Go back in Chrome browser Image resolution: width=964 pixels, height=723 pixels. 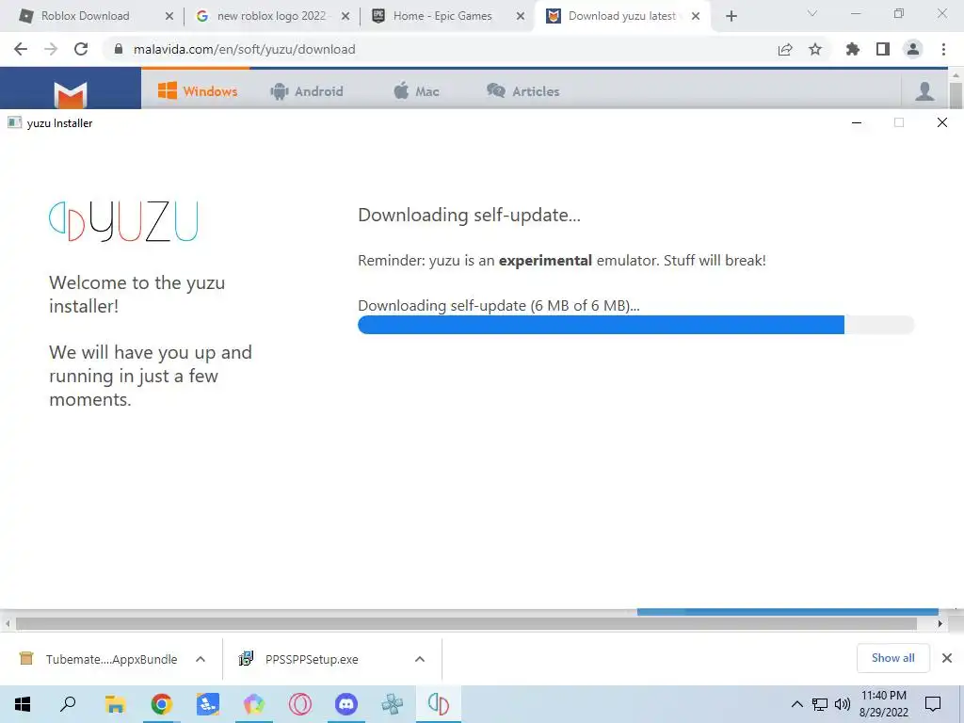[x=21, y=49]
